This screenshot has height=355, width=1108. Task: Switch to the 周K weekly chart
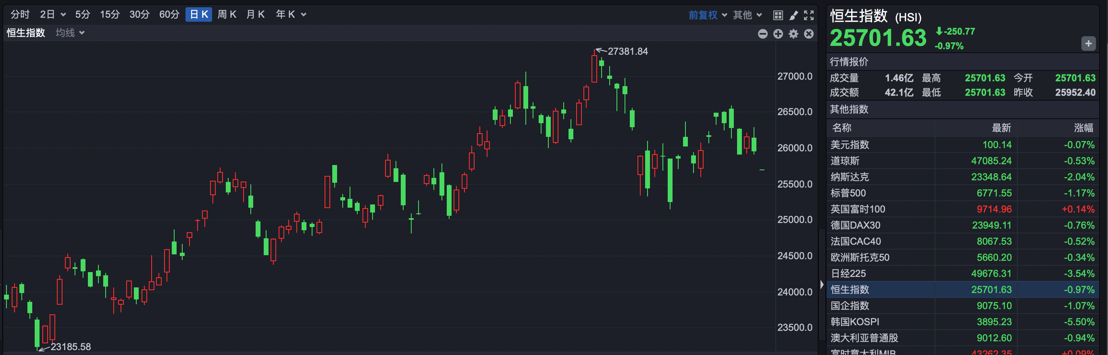click(x=227, y=14)
